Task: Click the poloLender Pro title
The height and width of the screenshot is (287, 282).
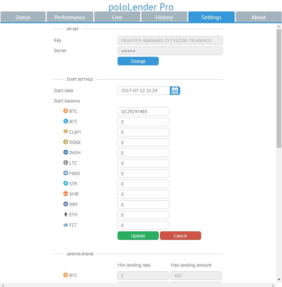Action: tap(141, 7)
